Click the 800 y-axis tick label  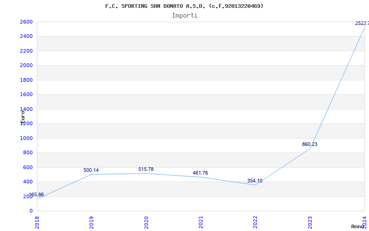coord(28,153)
